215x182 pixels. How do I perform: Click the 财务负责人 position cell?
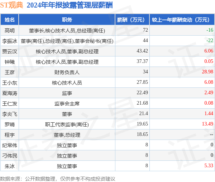pos(67,72)
